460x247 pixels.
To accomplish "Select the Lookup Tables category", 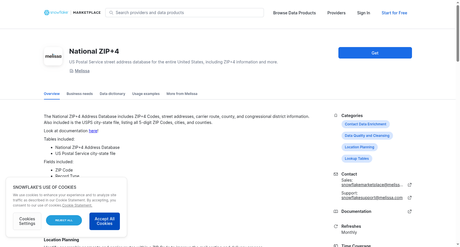I will [357, 159].
